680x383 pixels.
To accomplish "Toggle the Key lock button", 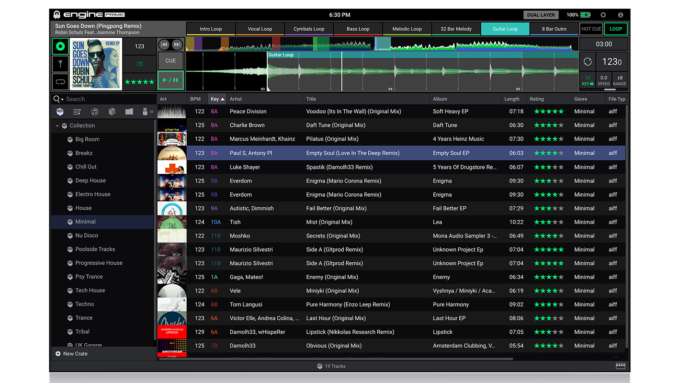I will (587, 80).
